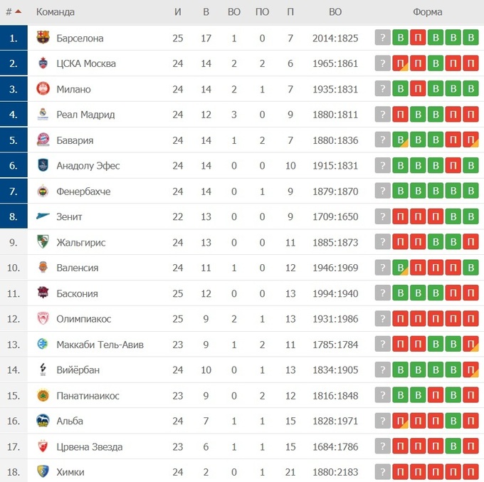Click the Khimki team logo

pyautogui.click(x=43, y=472)
